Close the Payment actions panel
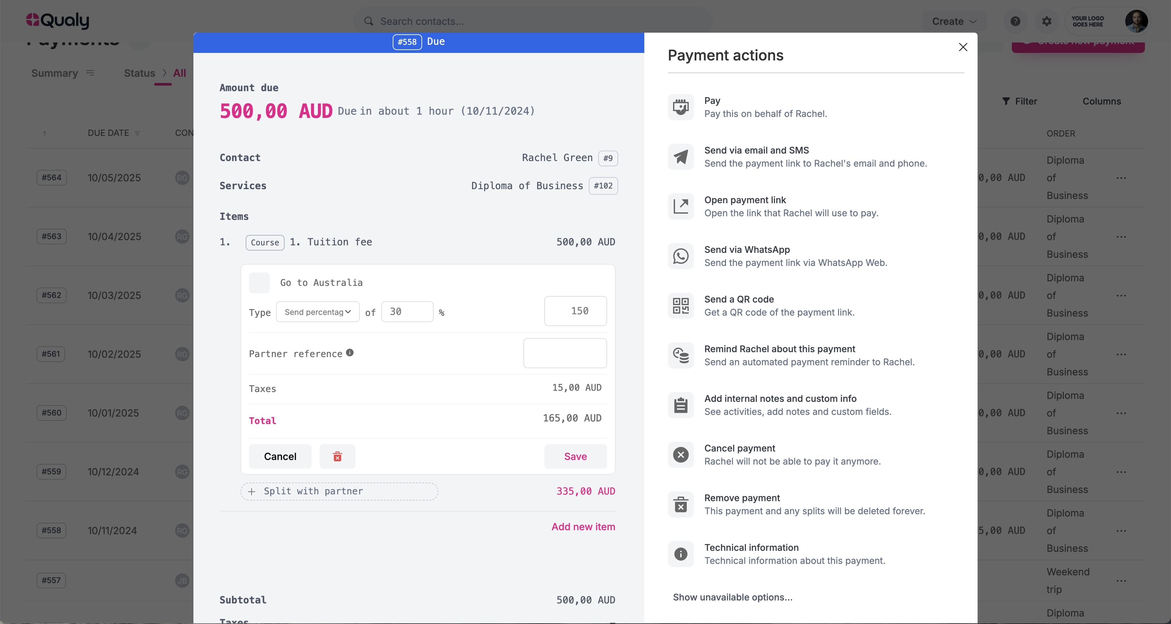 pyautogui.click(x=963, y=47)
